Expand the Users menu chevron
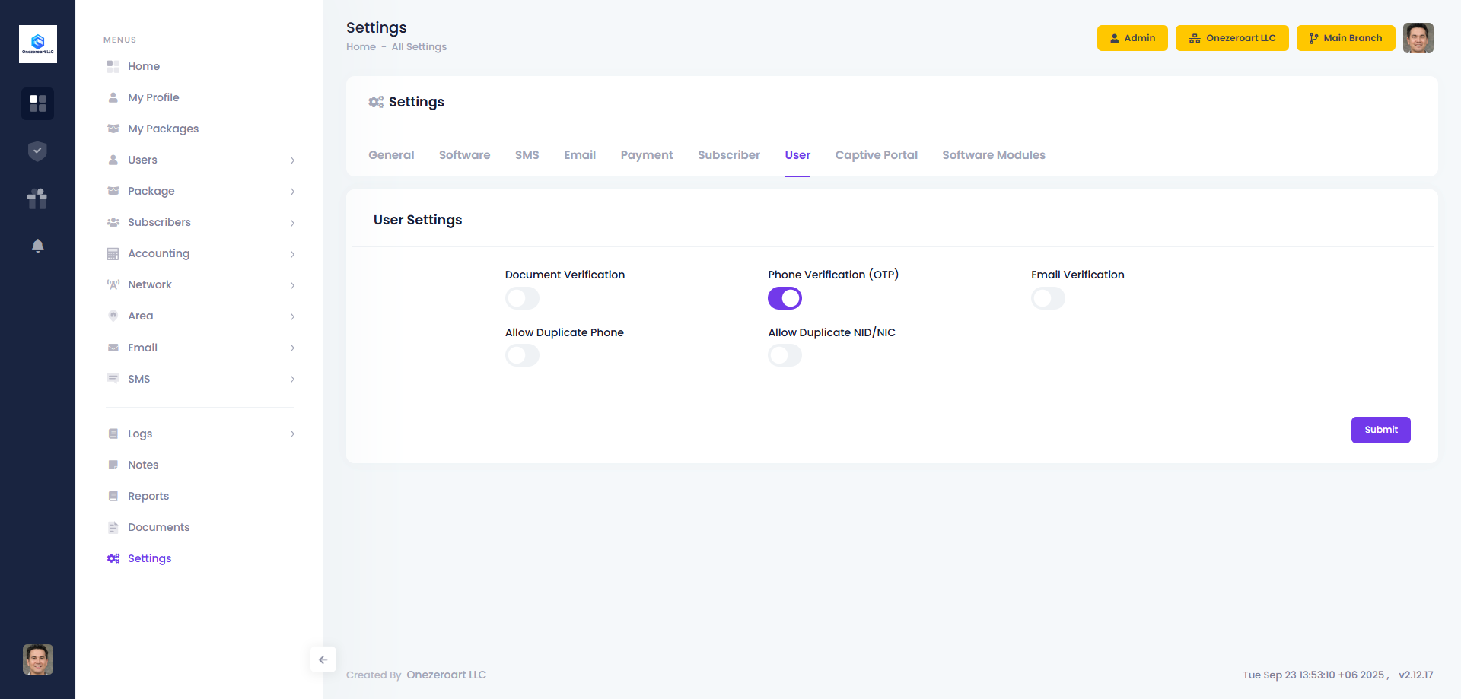This screenshot has width=1461, height=699. [x=292, y=160]
